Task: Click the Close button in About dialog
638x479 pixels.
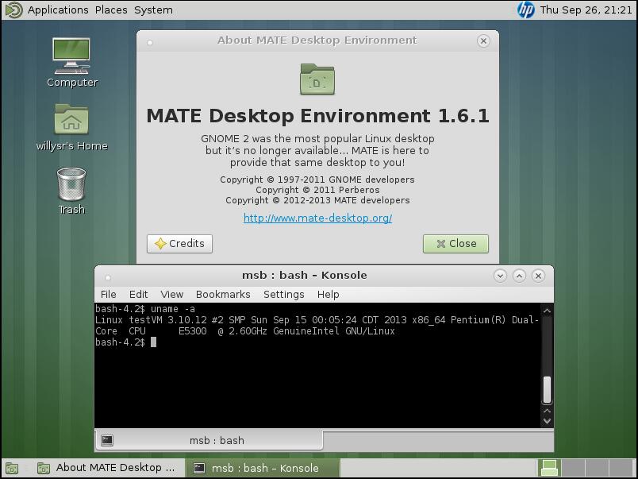Action: (x=455, y=244)
